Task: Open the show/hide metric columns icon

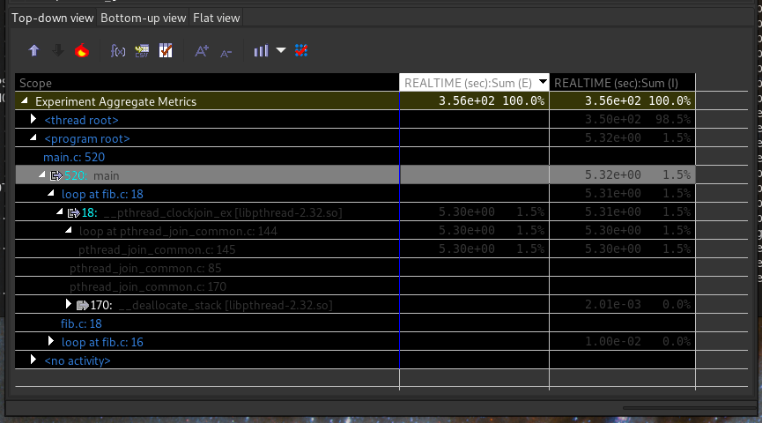Action: 166,51
